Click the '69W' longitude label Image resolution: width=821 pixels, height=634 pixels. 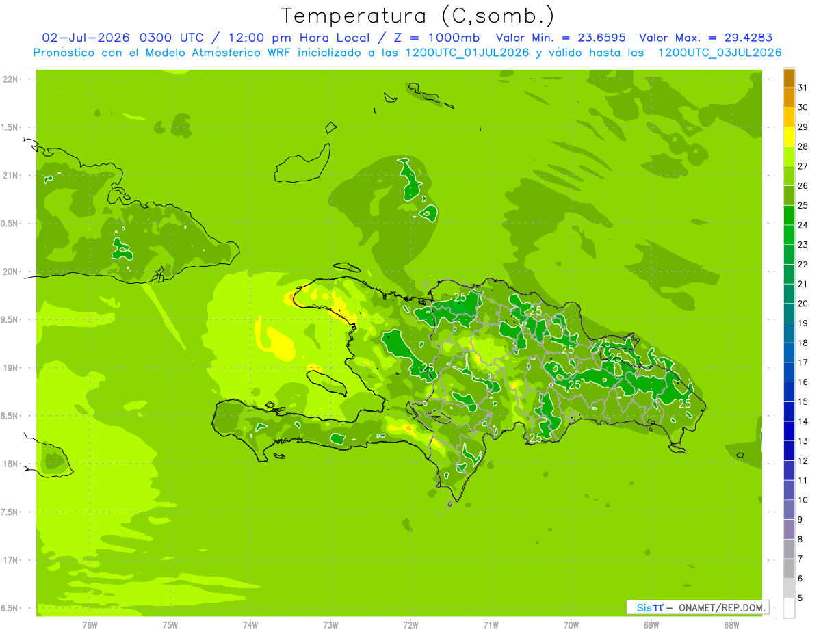(x=651, y=625)
